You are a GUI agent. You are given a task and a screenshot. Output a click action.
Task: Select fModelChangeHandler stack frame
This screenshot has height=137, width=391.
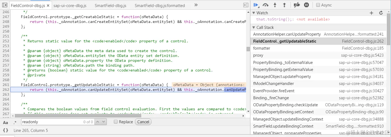pos(319,84)
